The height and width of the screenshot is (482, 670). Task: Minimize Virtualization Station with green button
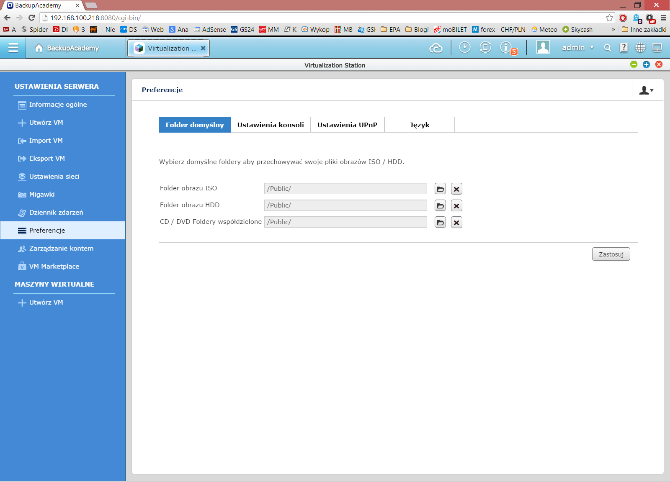point(634,64)
